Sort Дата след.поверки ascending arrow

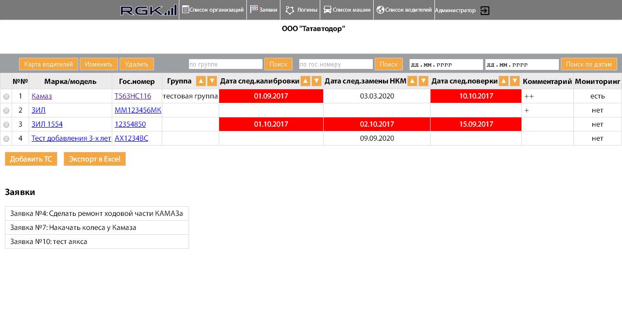(503, 81)
